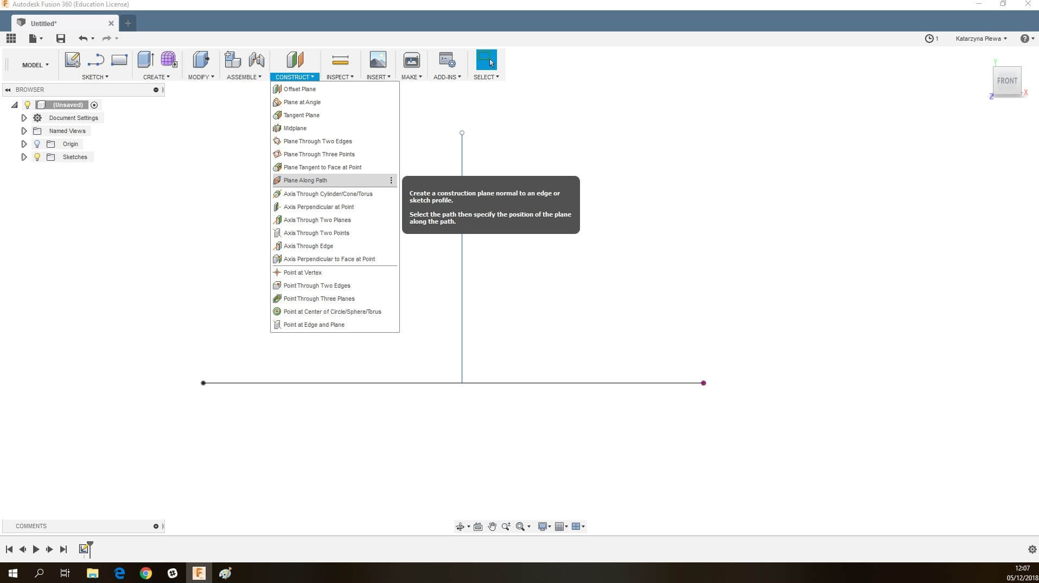Select Offset Plane from Construct menu
Viewport: 1039px width, 583px height.
tap(334, 89)
